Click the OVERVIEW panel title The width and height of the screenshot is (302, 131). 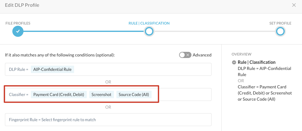(x=241, y=54)
